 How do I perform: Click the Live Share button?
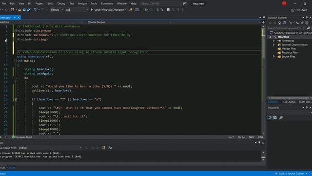[299, 10]
